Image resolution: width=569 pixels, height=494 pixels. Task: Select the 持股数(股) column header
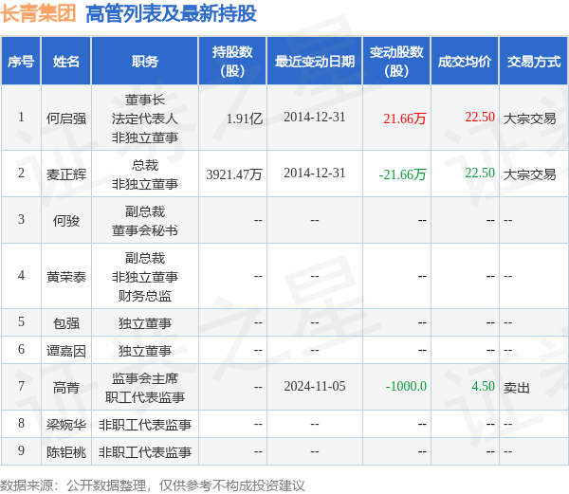tap(232, 62)
